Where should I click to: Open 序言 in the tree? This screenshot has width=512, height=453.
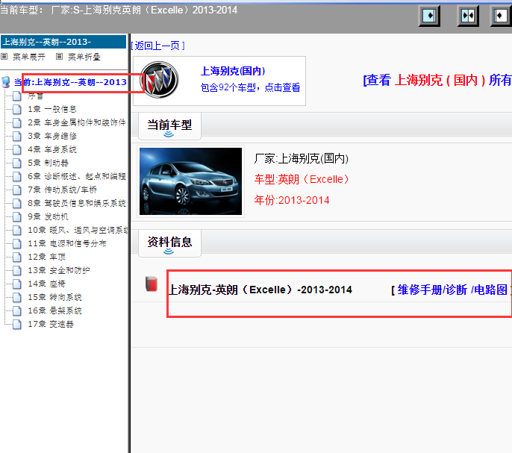pos(35,96)
